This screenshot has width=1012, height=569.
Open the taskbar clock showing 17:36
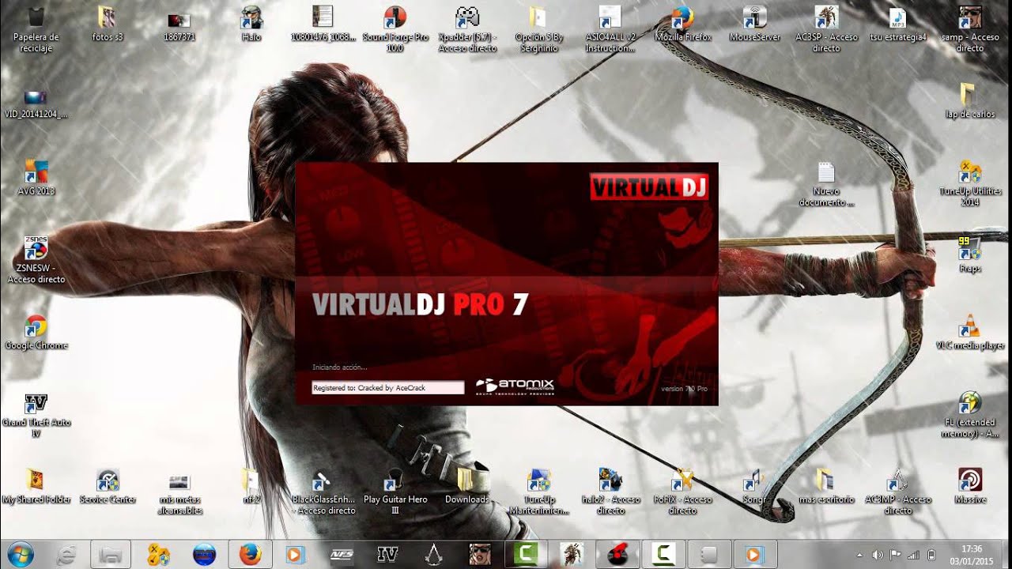click(972, 554)
